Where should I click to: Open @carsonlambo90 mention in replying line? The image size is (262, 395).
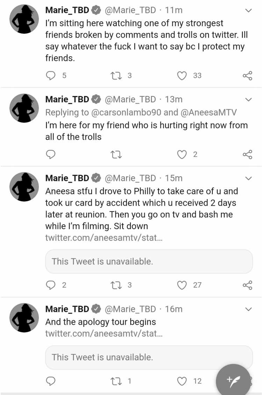[x=126, y=112]
